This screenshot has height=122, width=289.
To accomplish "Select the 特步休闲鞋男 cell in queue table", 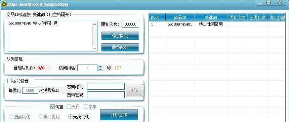I will pos(211,24).
